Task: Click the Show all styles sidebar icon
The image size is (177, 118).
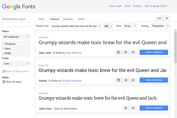Action: point(4,82)
